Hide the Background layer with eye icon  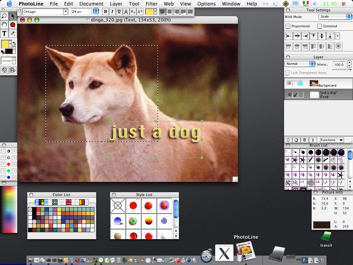[x=289, y=84]
